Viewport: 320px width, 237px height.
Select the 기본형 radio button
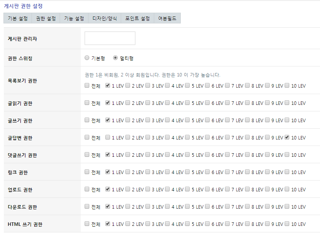(x=87, y=58)
